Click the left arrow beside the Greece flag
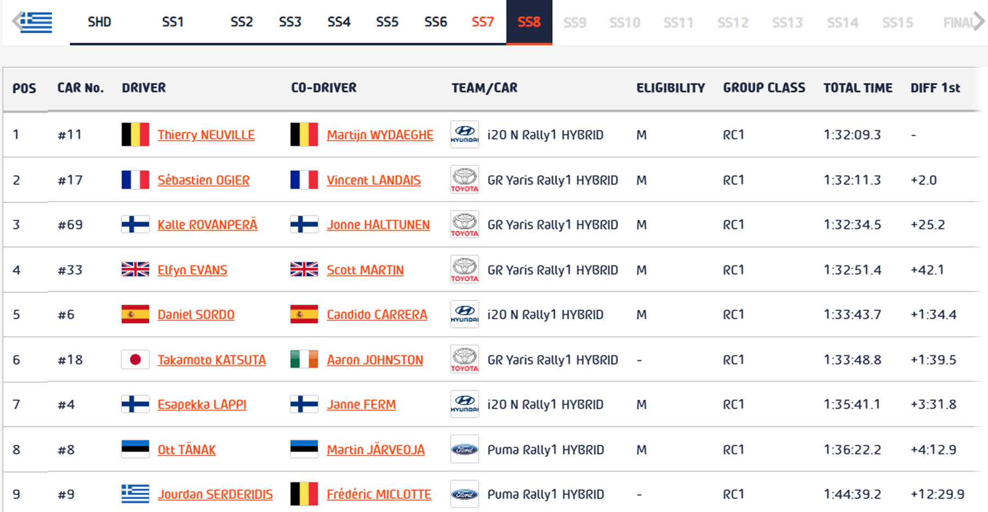 (x=16, y=22)
